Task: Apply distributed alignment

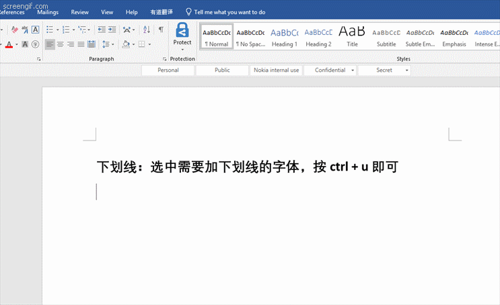Action: pos(92,44)
